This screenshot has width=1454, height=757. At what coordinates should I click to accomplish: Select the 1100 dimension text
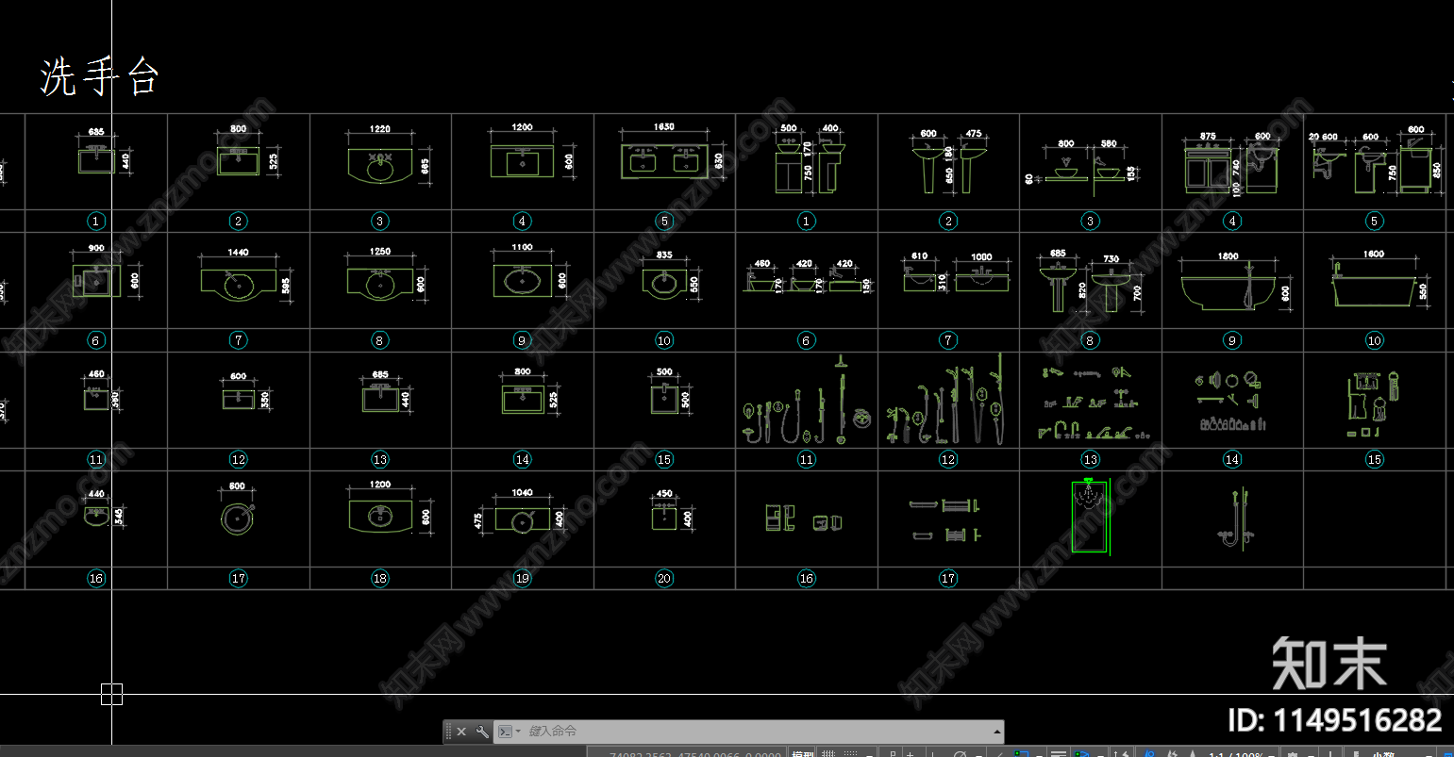pyautogui.click(x=522, y=247)
